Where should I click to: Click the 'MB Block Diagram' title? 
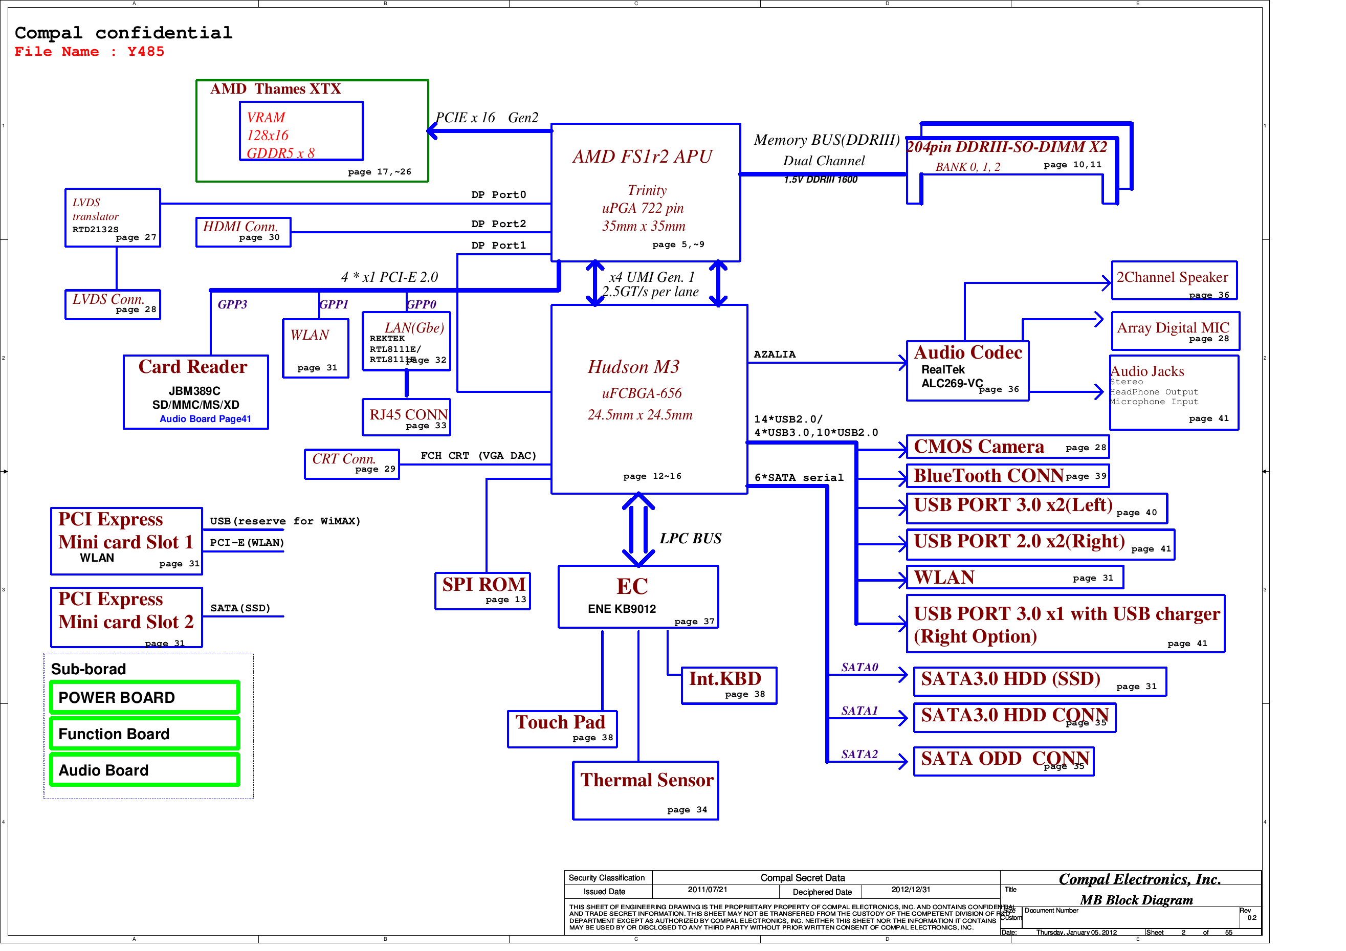pyautogui.click(x=1137, y=900)
